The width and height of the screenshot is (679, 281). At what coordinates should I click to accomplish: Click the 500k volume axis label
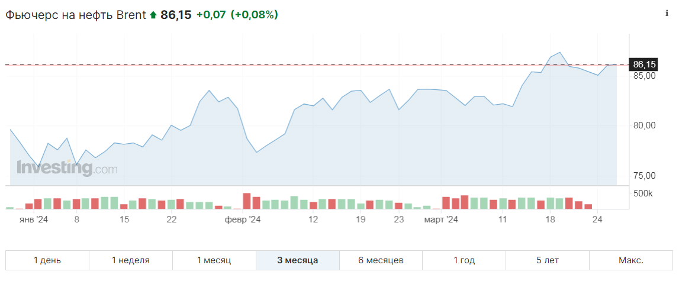(x=643, y=193)
